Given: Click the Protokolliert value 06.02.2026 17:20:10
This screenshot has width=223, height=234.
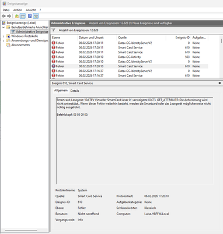Looking at the screenshot, I should pyautogui.click(x=156, y=196).
